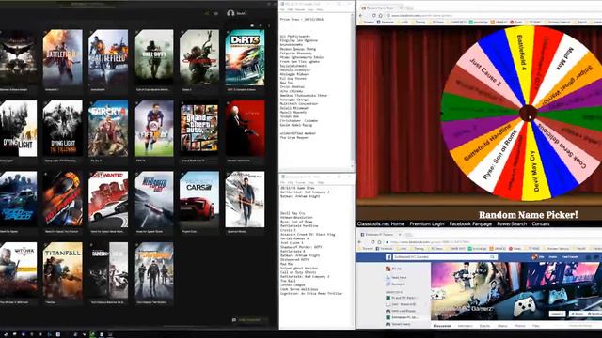Open the Quantum Break game tile
The image size is (602, 338).
point(245,199)
